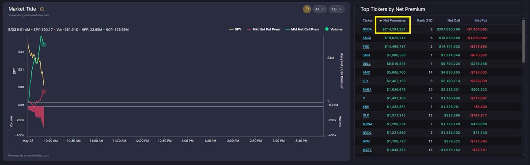
Task: Open the Market Tide info tooltip icon
Action: 42,9
